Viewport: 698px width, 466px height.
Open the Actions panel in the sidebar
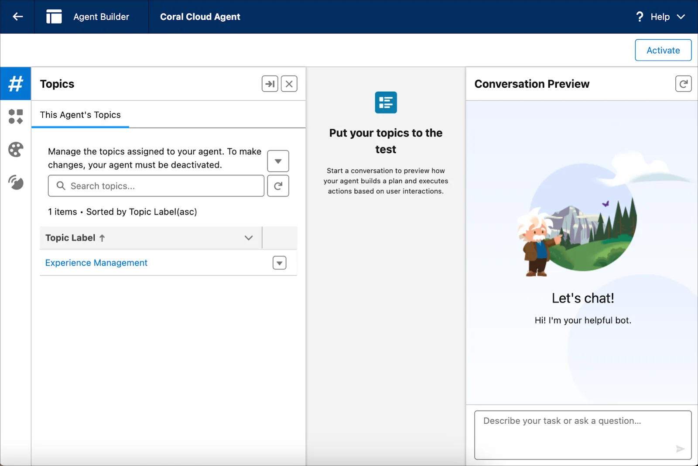pyautogui.click(x=15, y=116)
